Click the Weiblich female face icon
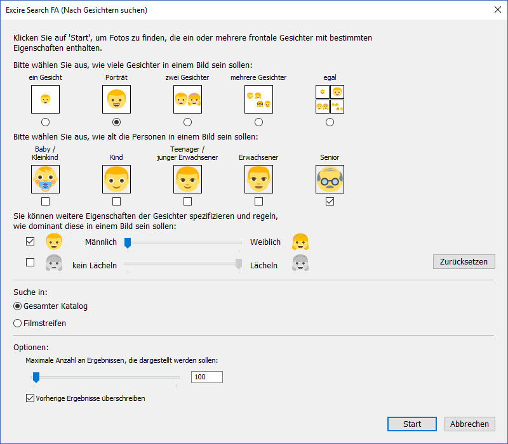The width and height of the screenshot is (508, 444). (x=300, y=242)
